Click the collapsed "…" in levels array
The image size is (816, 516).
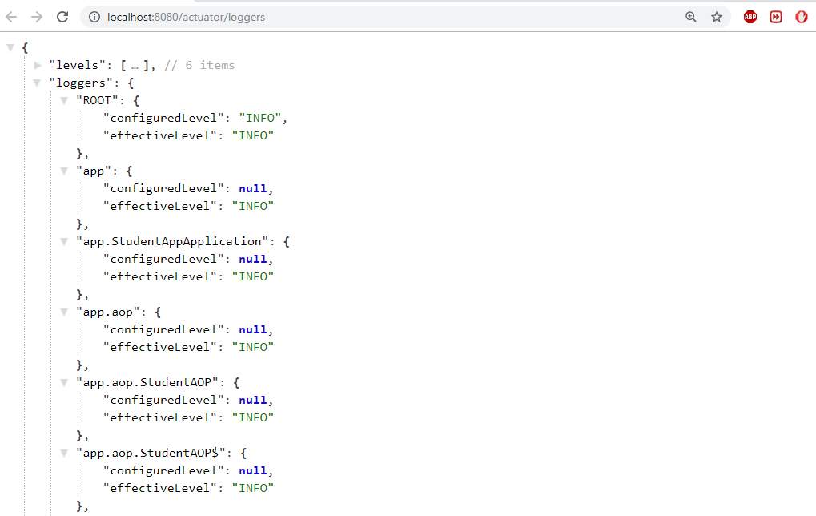[x=135, y=66]
